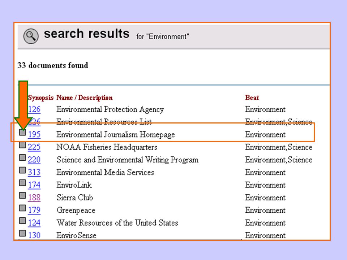Click the Synopsis column header
The width and height of the screenshot is (347, 260).
(41, 98)
